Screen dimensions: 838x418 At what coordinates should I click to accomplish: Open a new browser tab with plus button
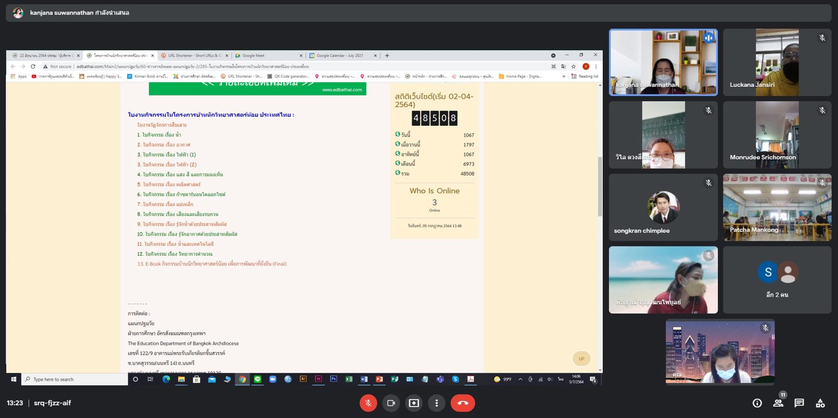(x=387, y=55)
